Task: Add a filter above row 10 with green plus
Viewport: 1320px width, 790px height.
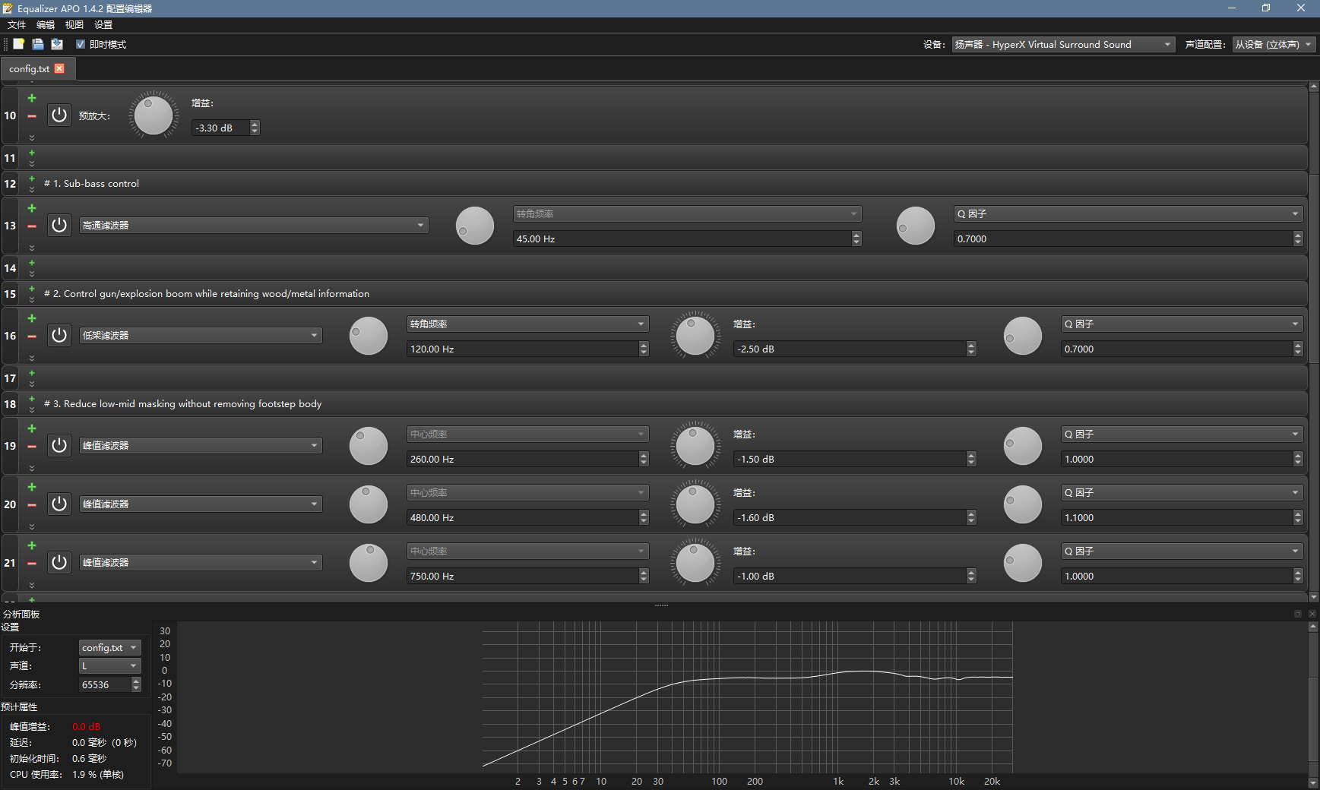Action: pyautogui.click(x=32, y=98)
